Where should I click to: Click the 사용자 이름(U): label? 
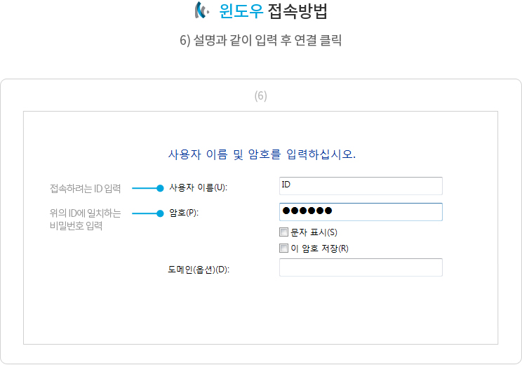[198, 187]
